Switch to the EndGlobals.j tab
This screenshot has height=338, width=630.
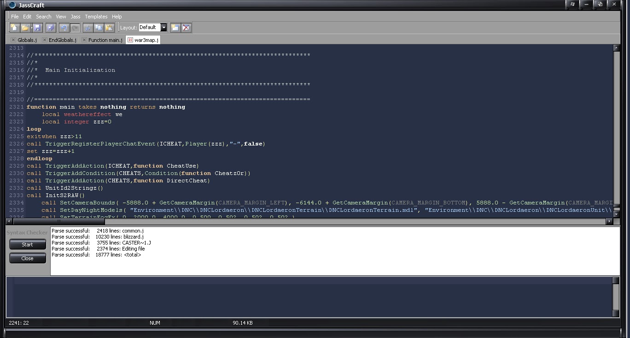(62, 40)
